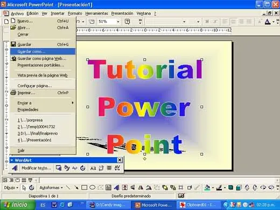
Task: Choose Presentaciones portátiles... entry
Action: [43, 65]
